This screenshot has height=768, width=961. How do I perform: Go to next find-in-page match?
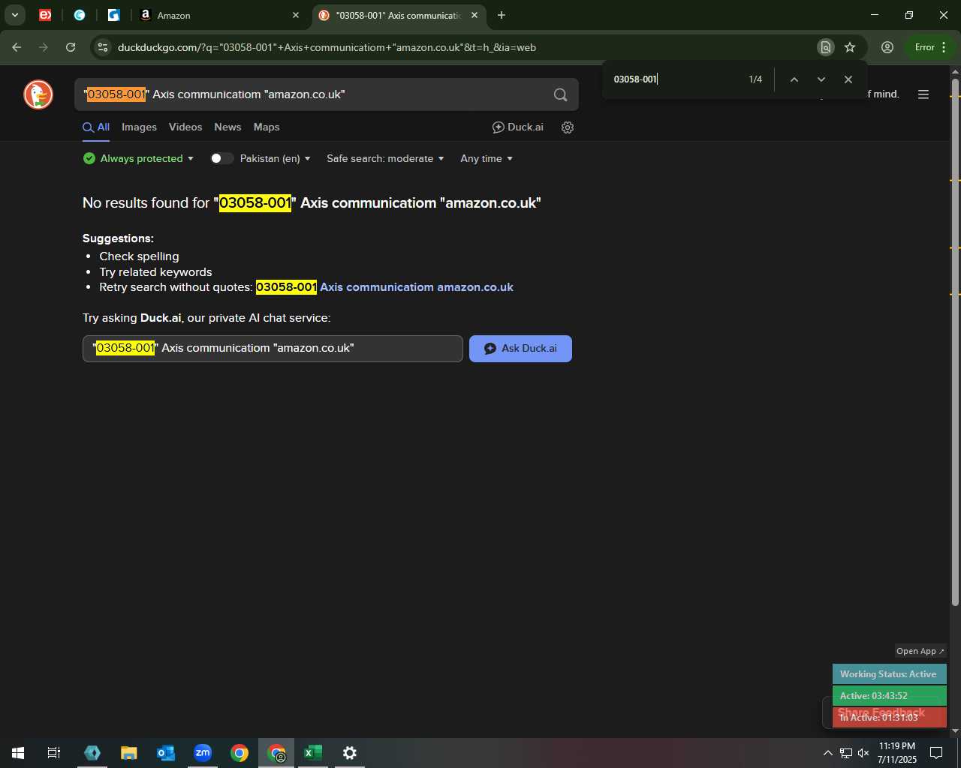tap(821, 79)
